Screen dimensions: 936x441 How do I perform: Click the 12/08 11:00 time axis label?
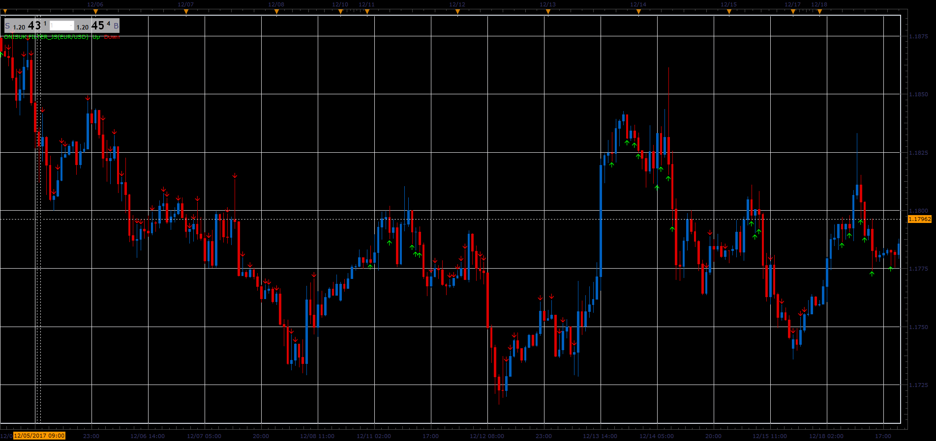click(x=317, y=436)
